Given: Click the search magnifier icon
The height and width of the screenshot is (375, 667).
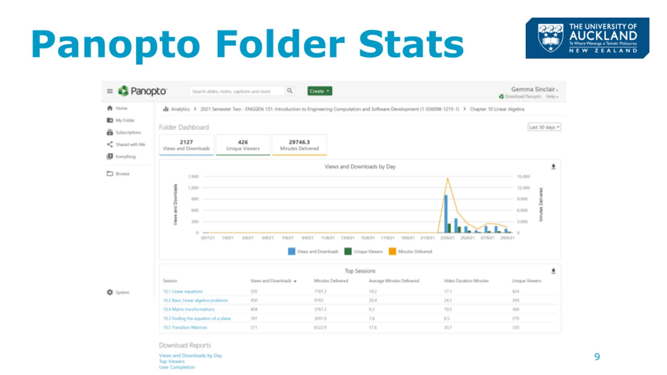Looking at the screenshot, I should pos(289,91).
